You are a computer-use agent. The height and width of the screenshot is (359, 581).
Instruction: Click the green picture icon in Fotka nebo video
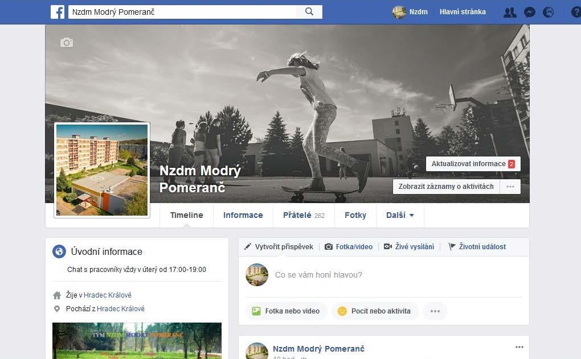tap(256, 311)
